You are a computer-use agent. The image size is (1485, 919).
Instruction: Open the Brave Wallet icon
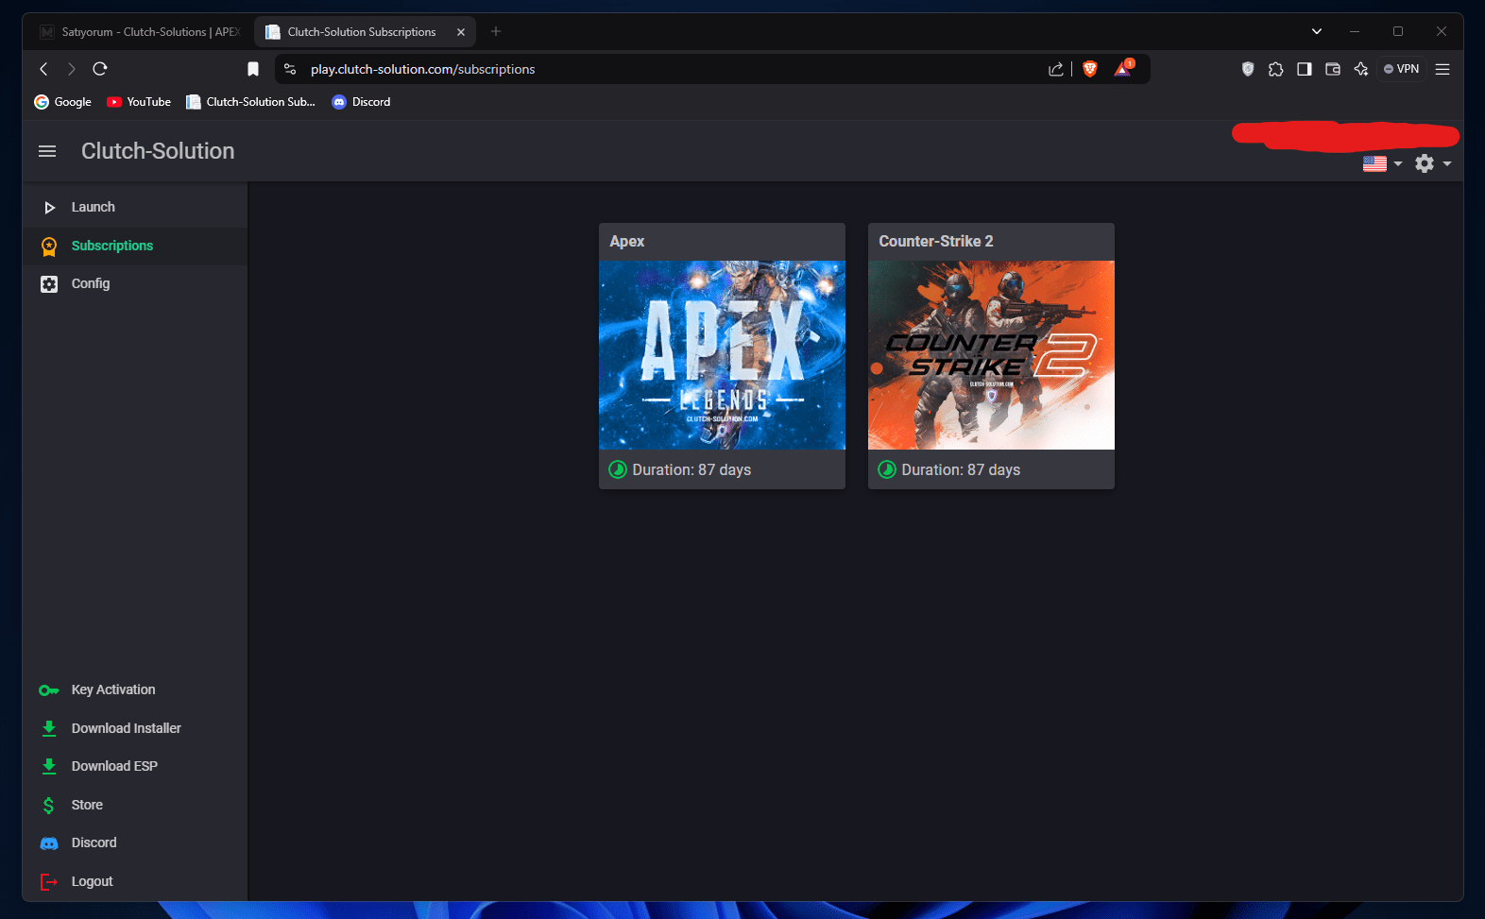[1333, 69]
